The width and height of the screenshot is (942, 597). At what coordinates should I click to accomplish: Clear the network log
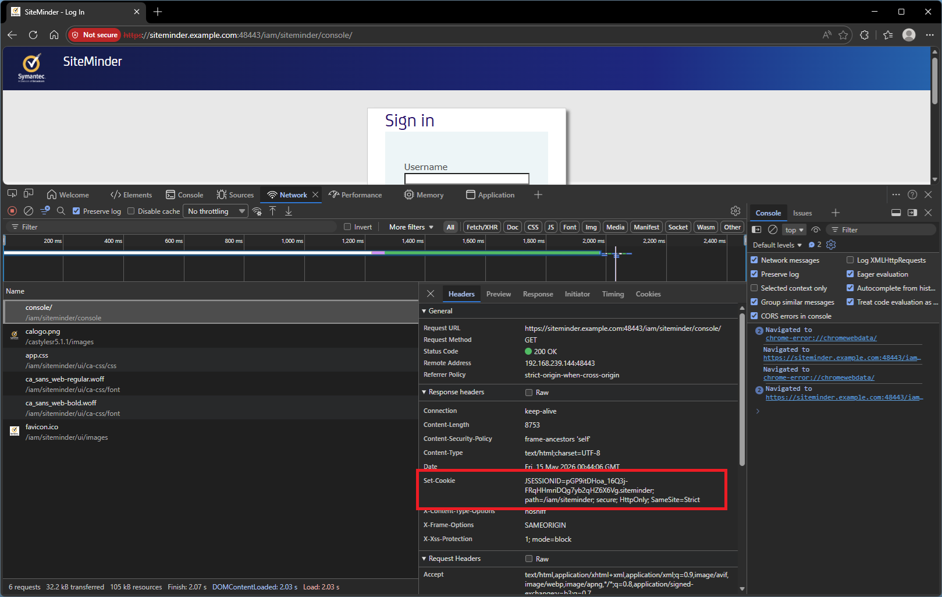coord(29,211)
